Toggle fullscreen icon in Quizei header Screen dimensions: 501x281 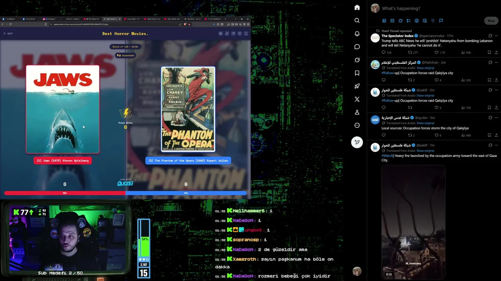tap(246, 34)
